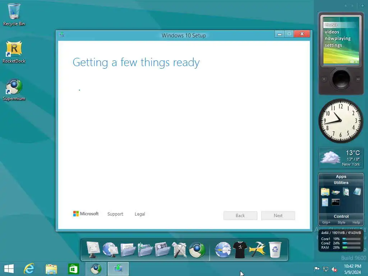Click the Core1 usage bar in CPU gadget
The image size is (368, 276).
point(351,239)
